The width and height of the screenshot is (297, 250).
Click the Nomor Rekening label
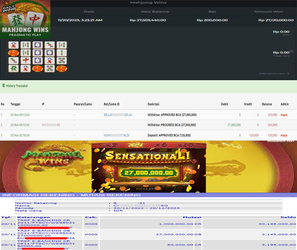tap(36, 203)
